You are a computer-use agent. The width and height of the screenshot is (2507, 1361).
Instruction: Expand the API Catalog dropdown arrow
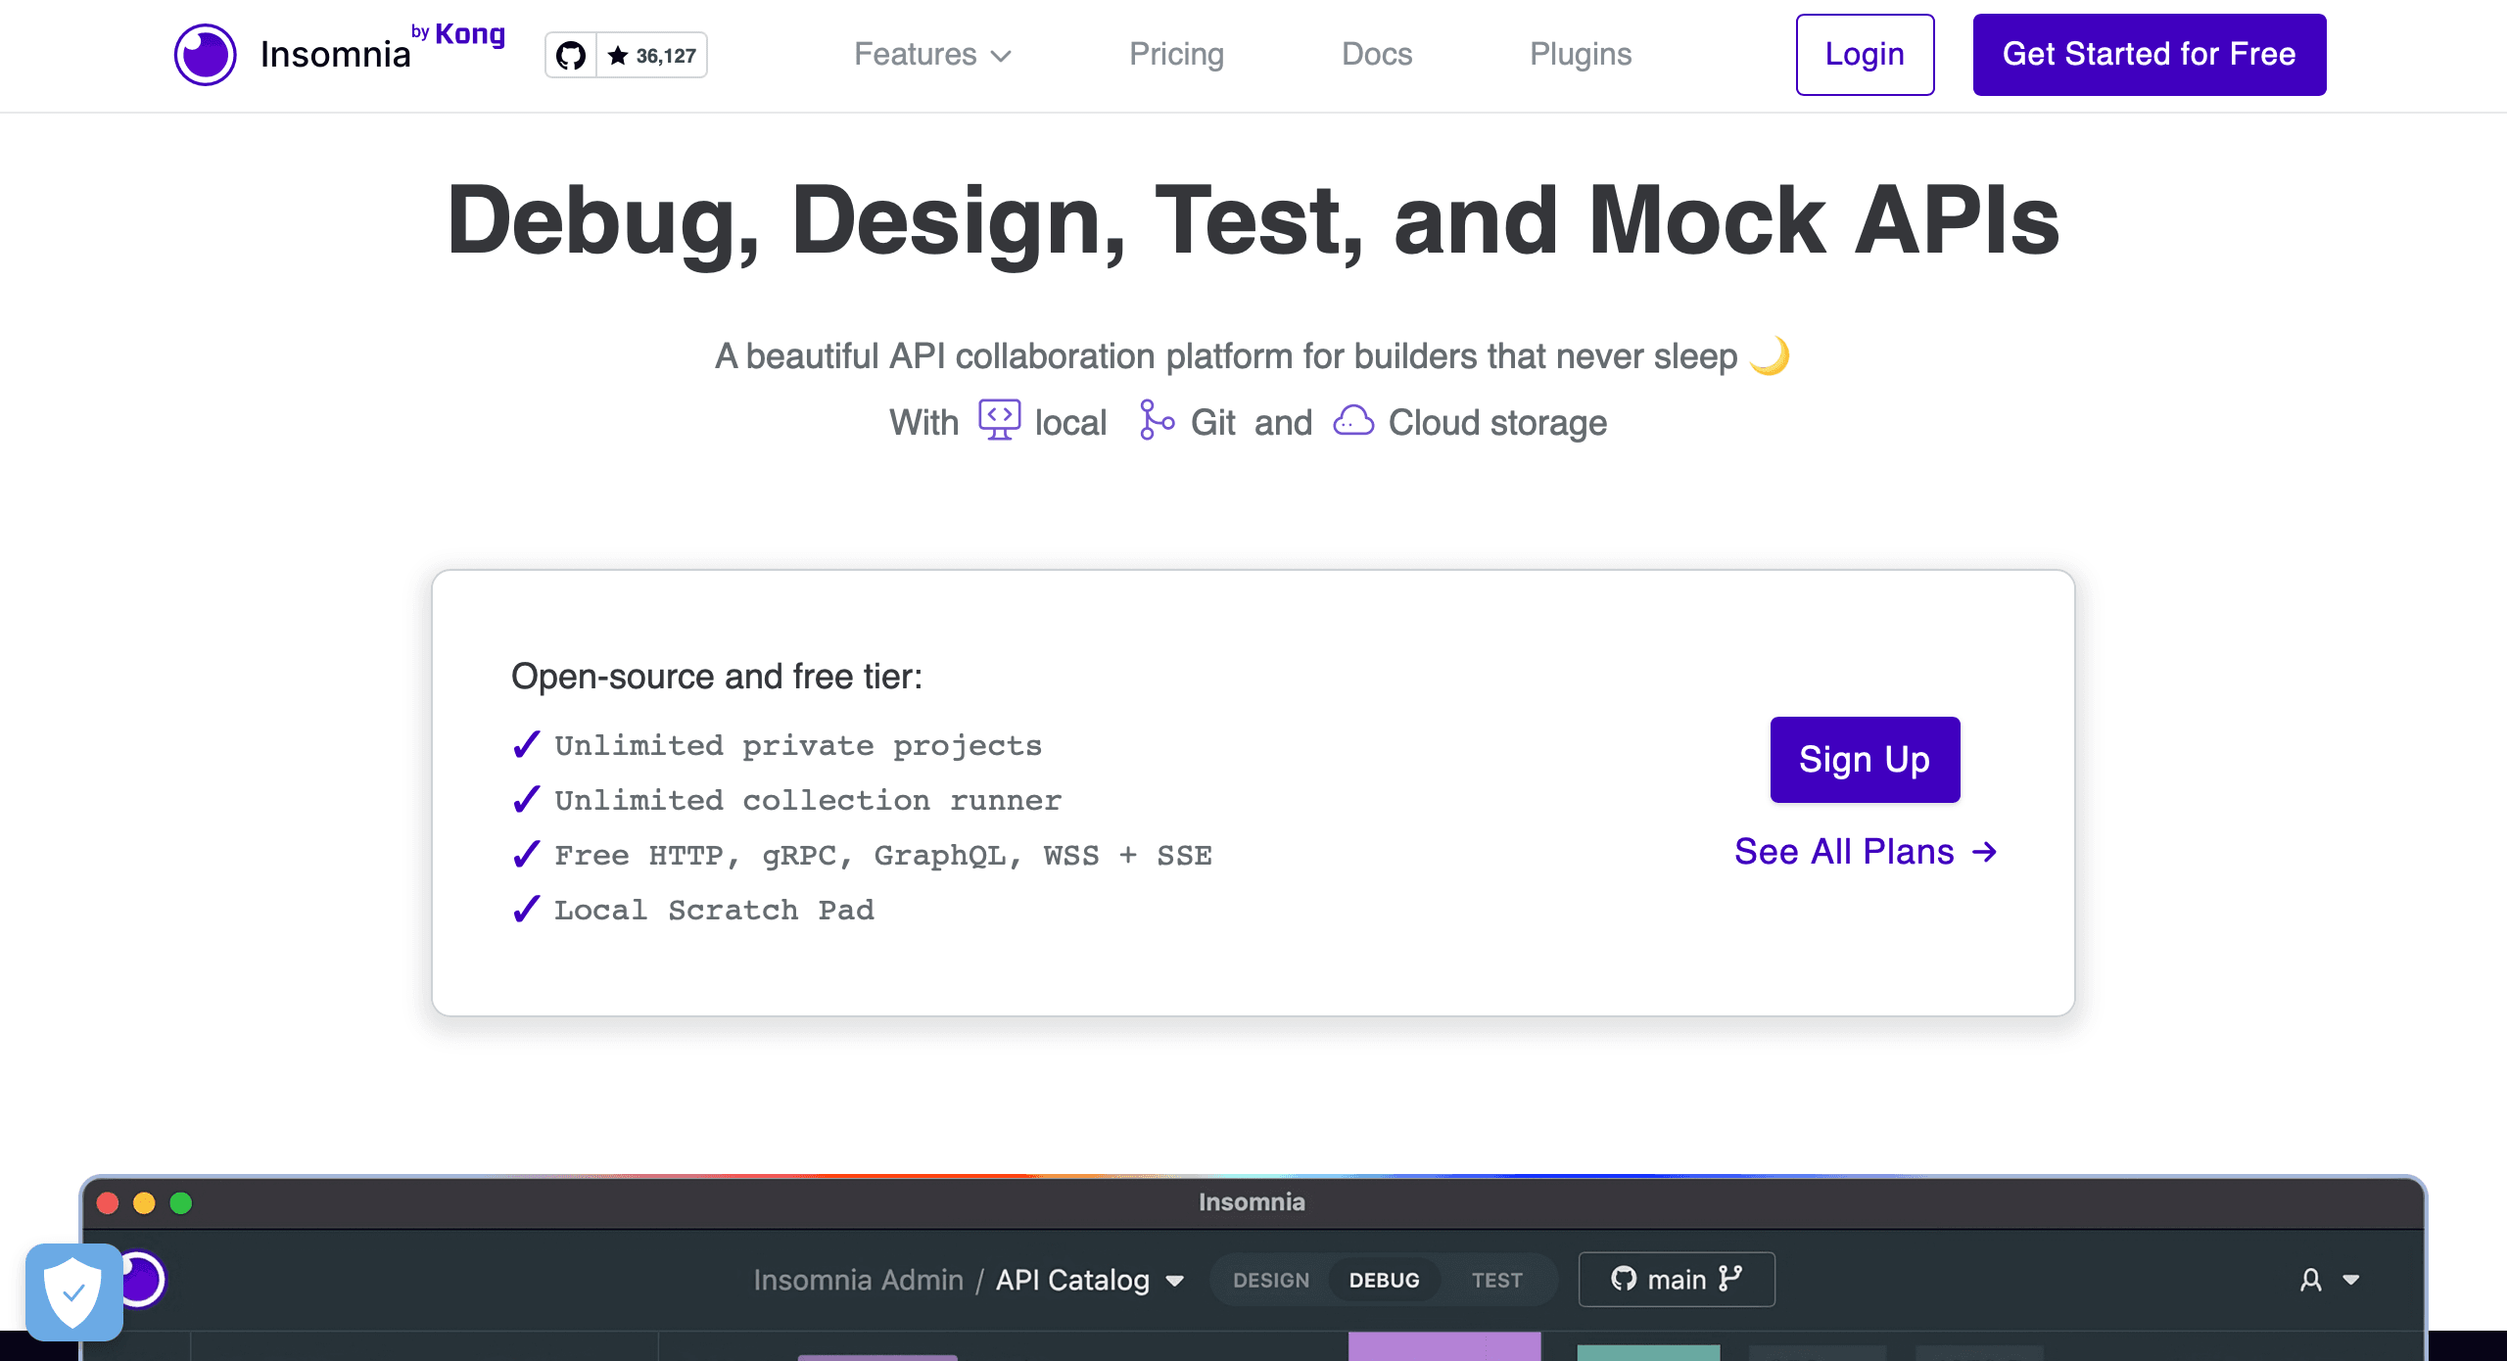point(1175,1281)
